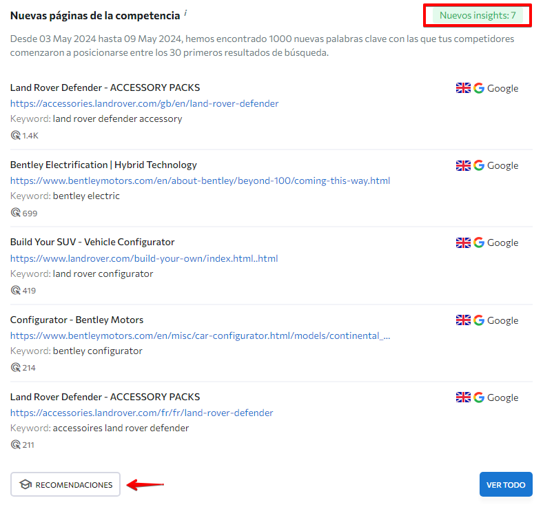
Task: Click the UK flag in 'accessoires land rover defender' row
Action: click(463, 397)
